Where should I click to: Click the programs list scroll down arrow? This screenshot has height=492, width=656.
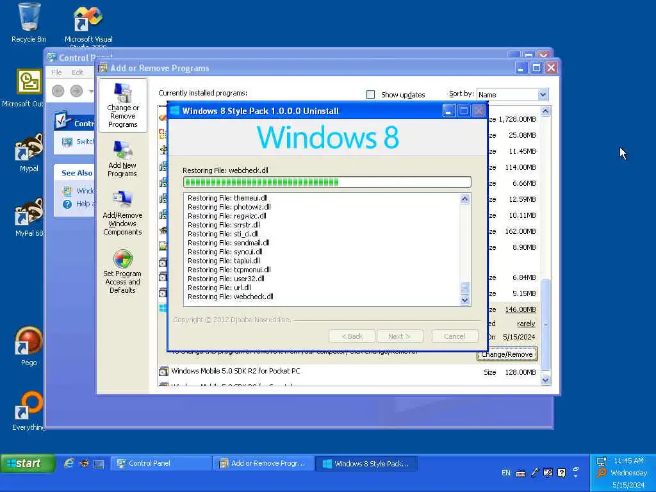(x=545, y=380)
